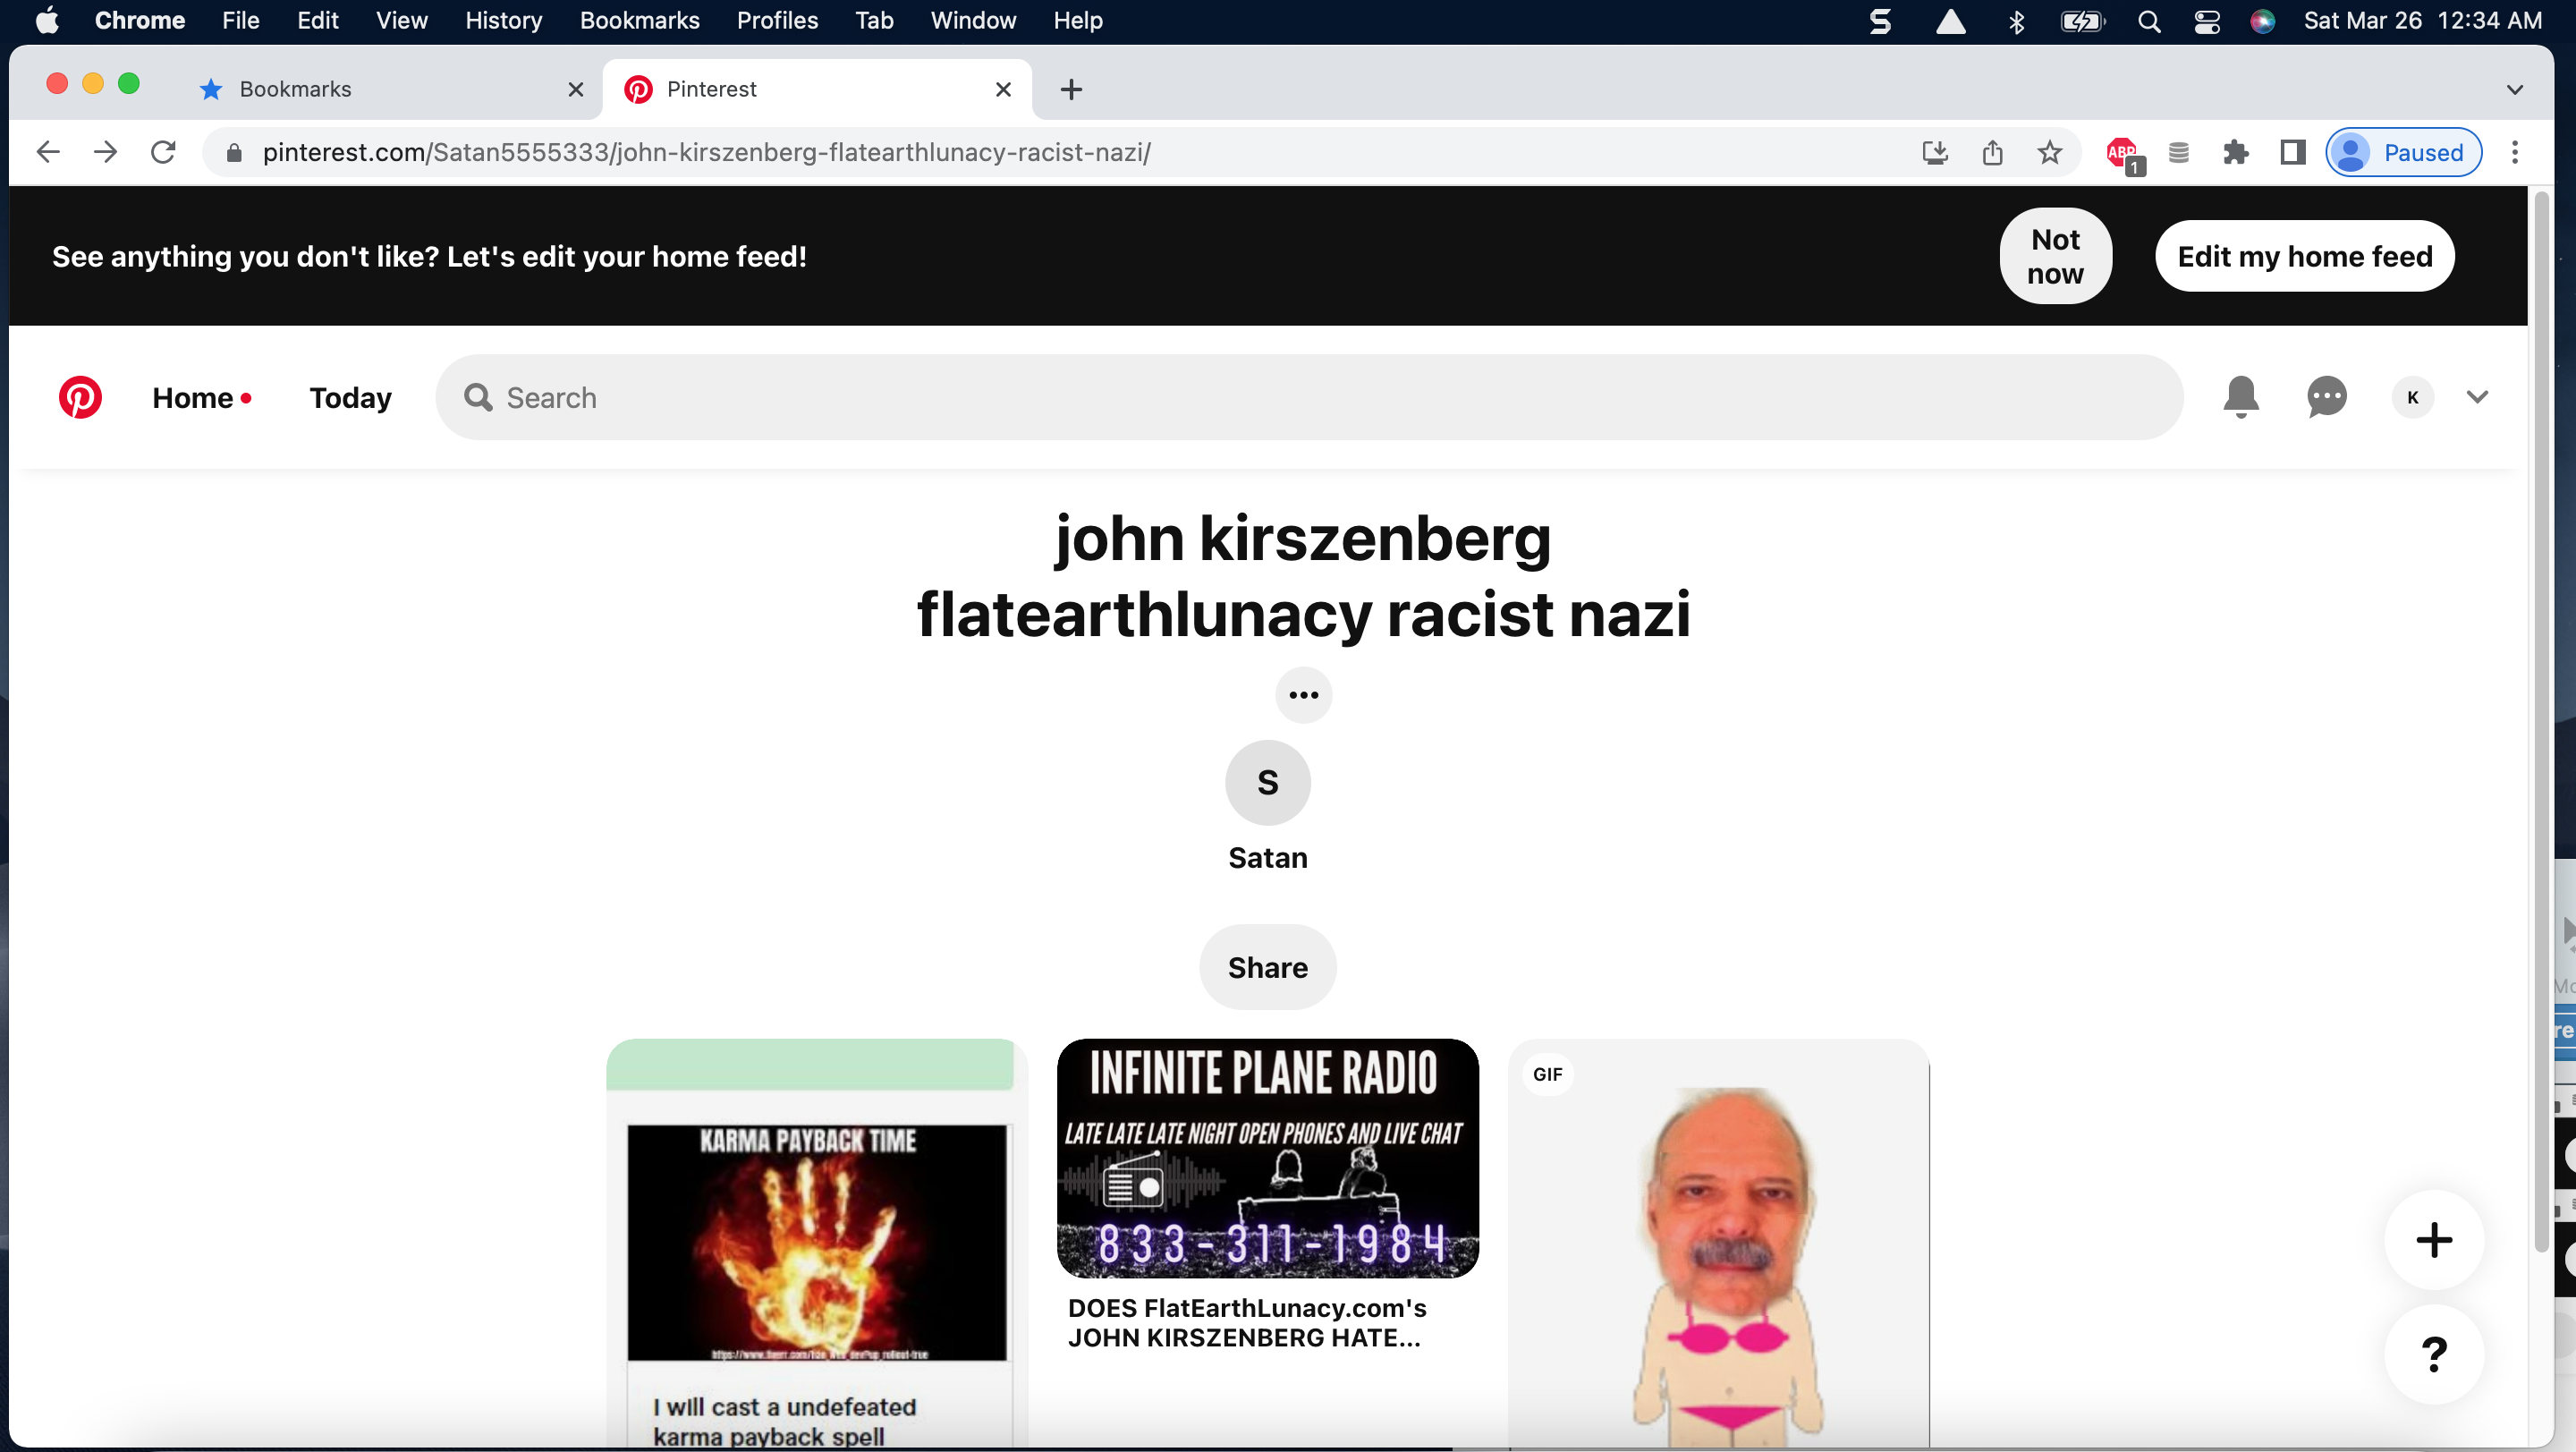Screen dimensions: 2576x1452
Task: Open the File menu
Action: coord(240,20)
